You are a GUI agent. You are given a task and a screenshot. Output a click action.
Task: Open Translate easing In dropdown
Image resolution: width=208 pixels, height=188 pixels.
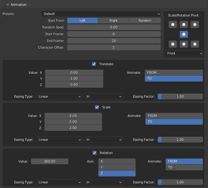[103, 96]
